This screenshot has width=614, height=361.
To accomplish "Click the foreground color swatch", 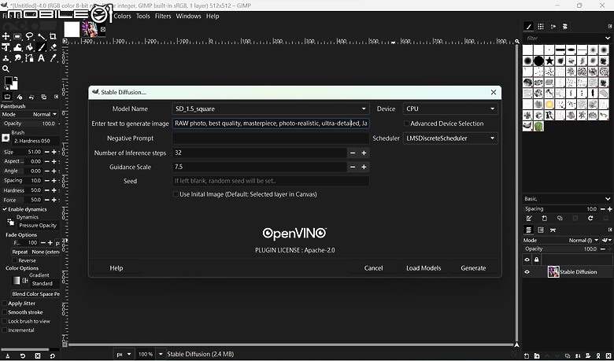I will (8, 81).
